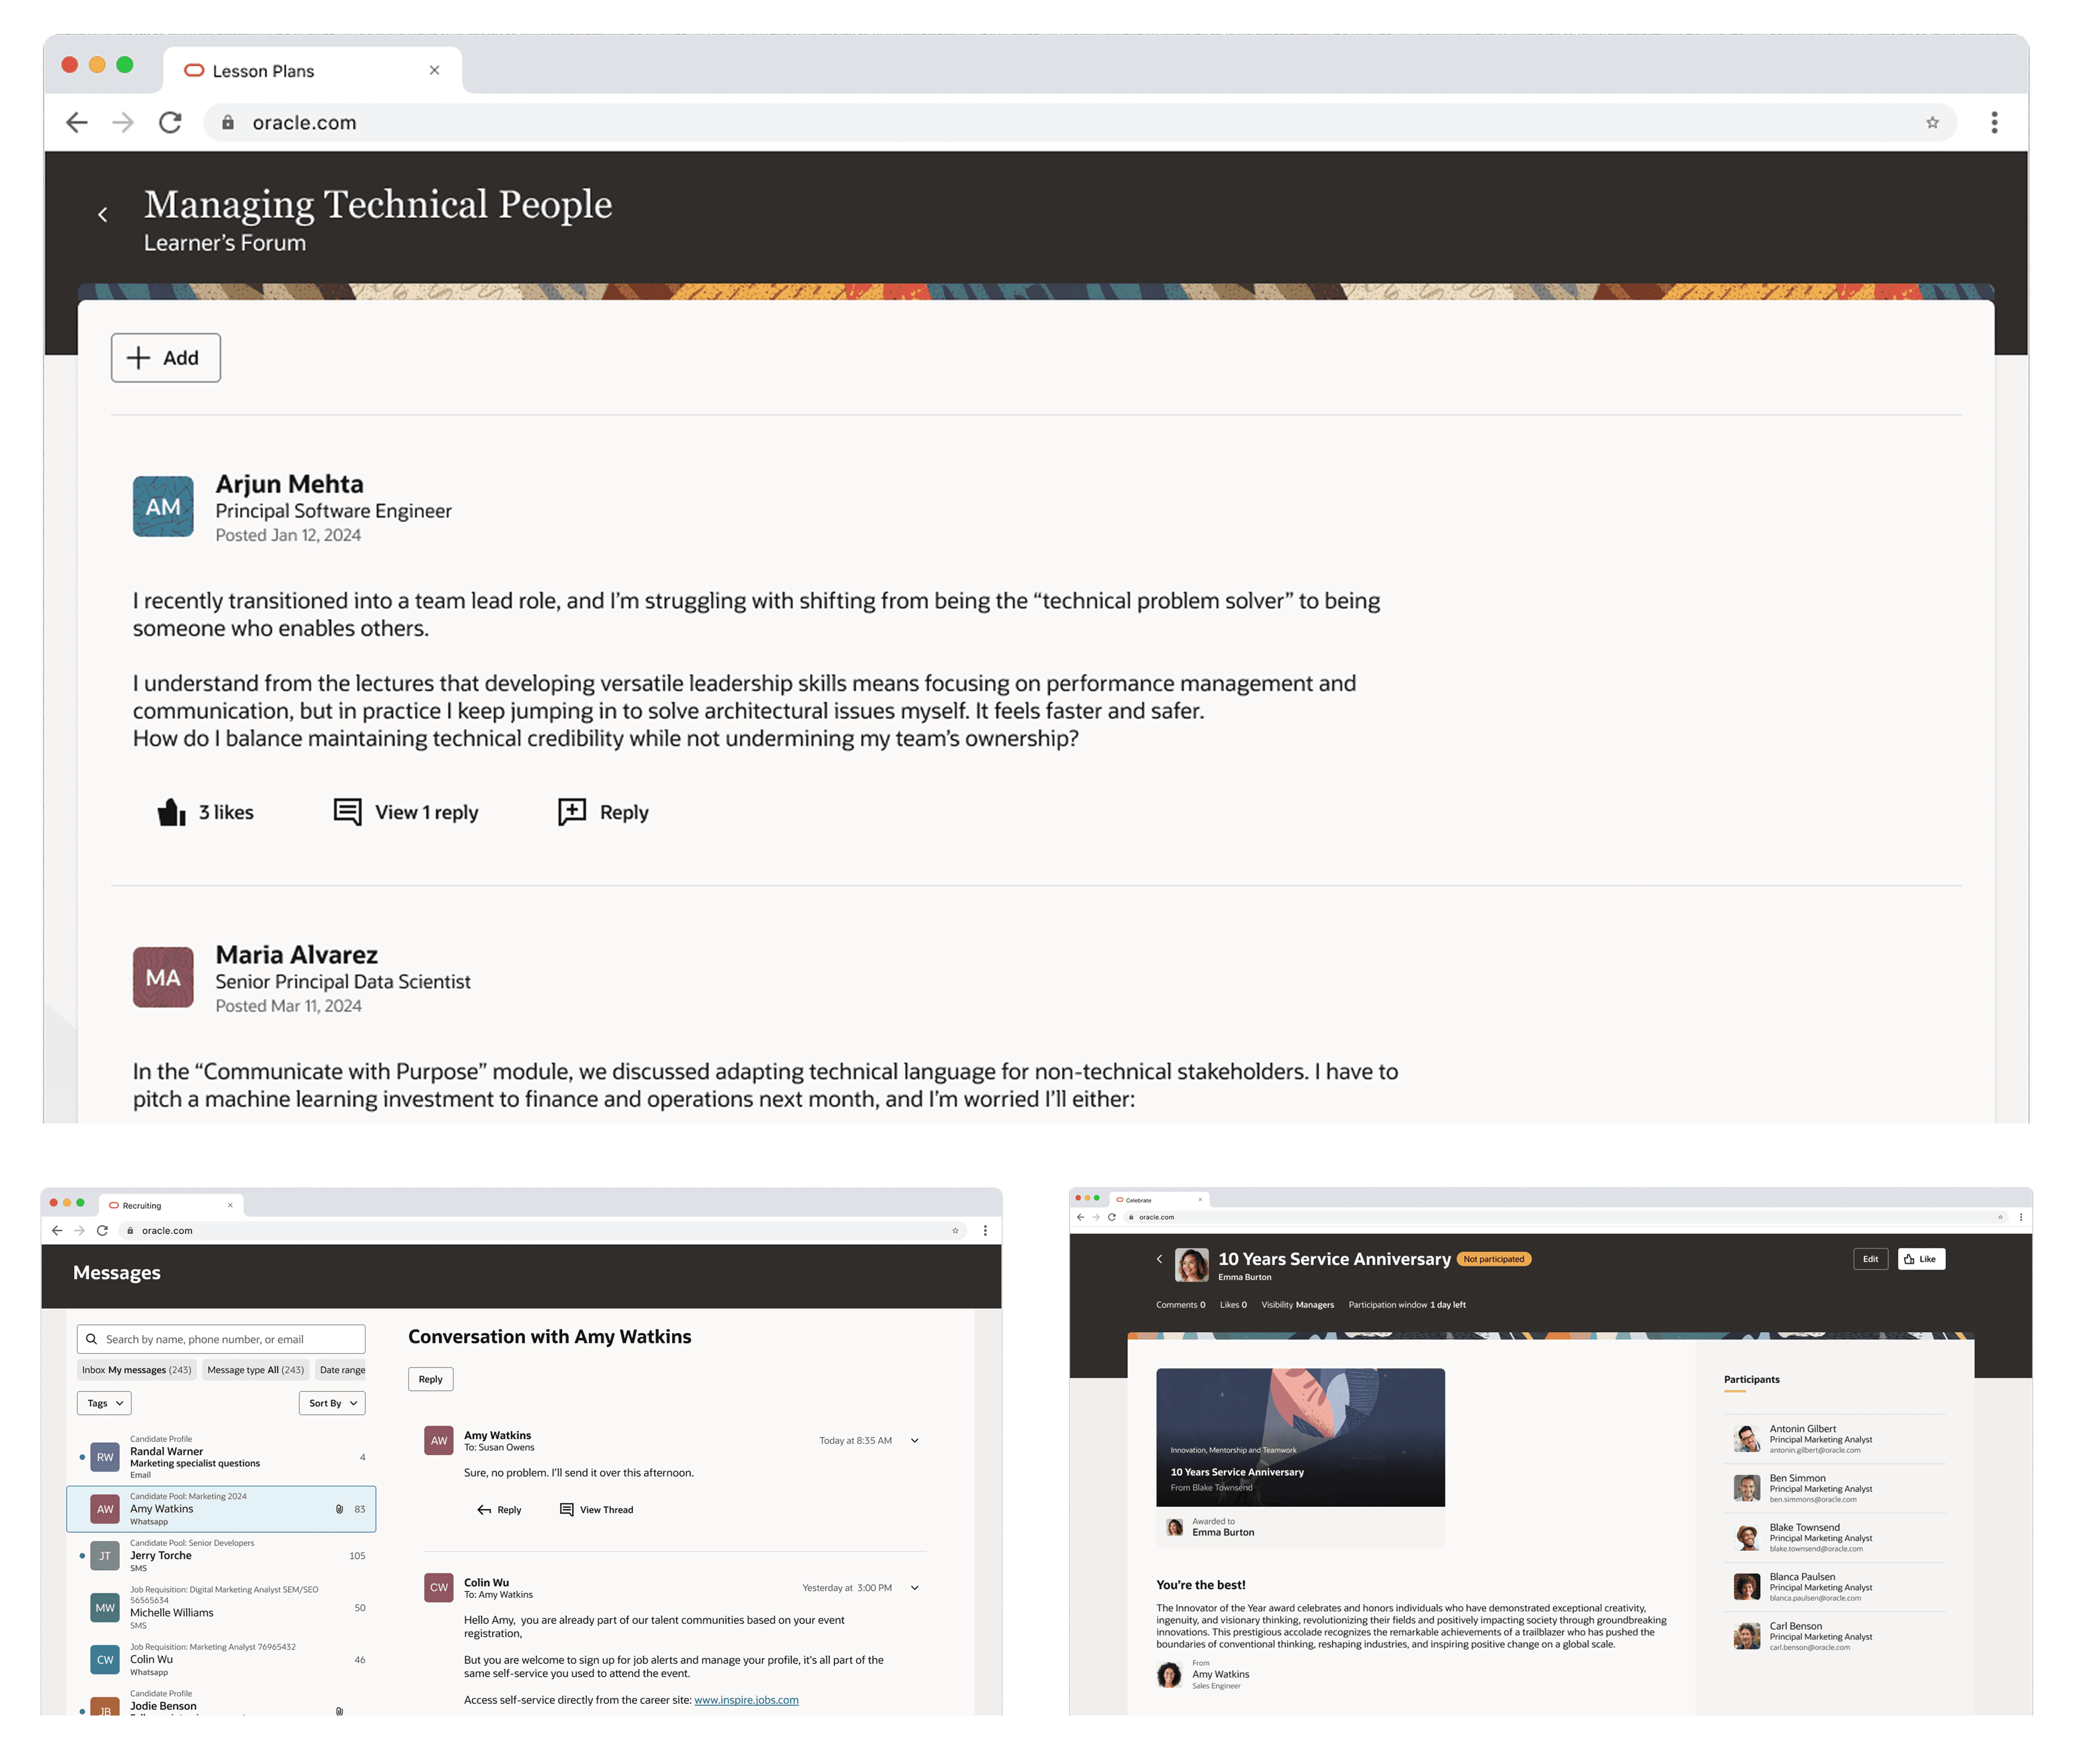Edit the 10 Years Service Anniversary event

(1870, 1259)
